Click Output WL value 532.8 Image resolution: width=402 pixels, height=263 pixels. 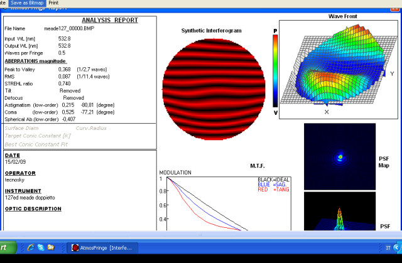pos(64,46)
